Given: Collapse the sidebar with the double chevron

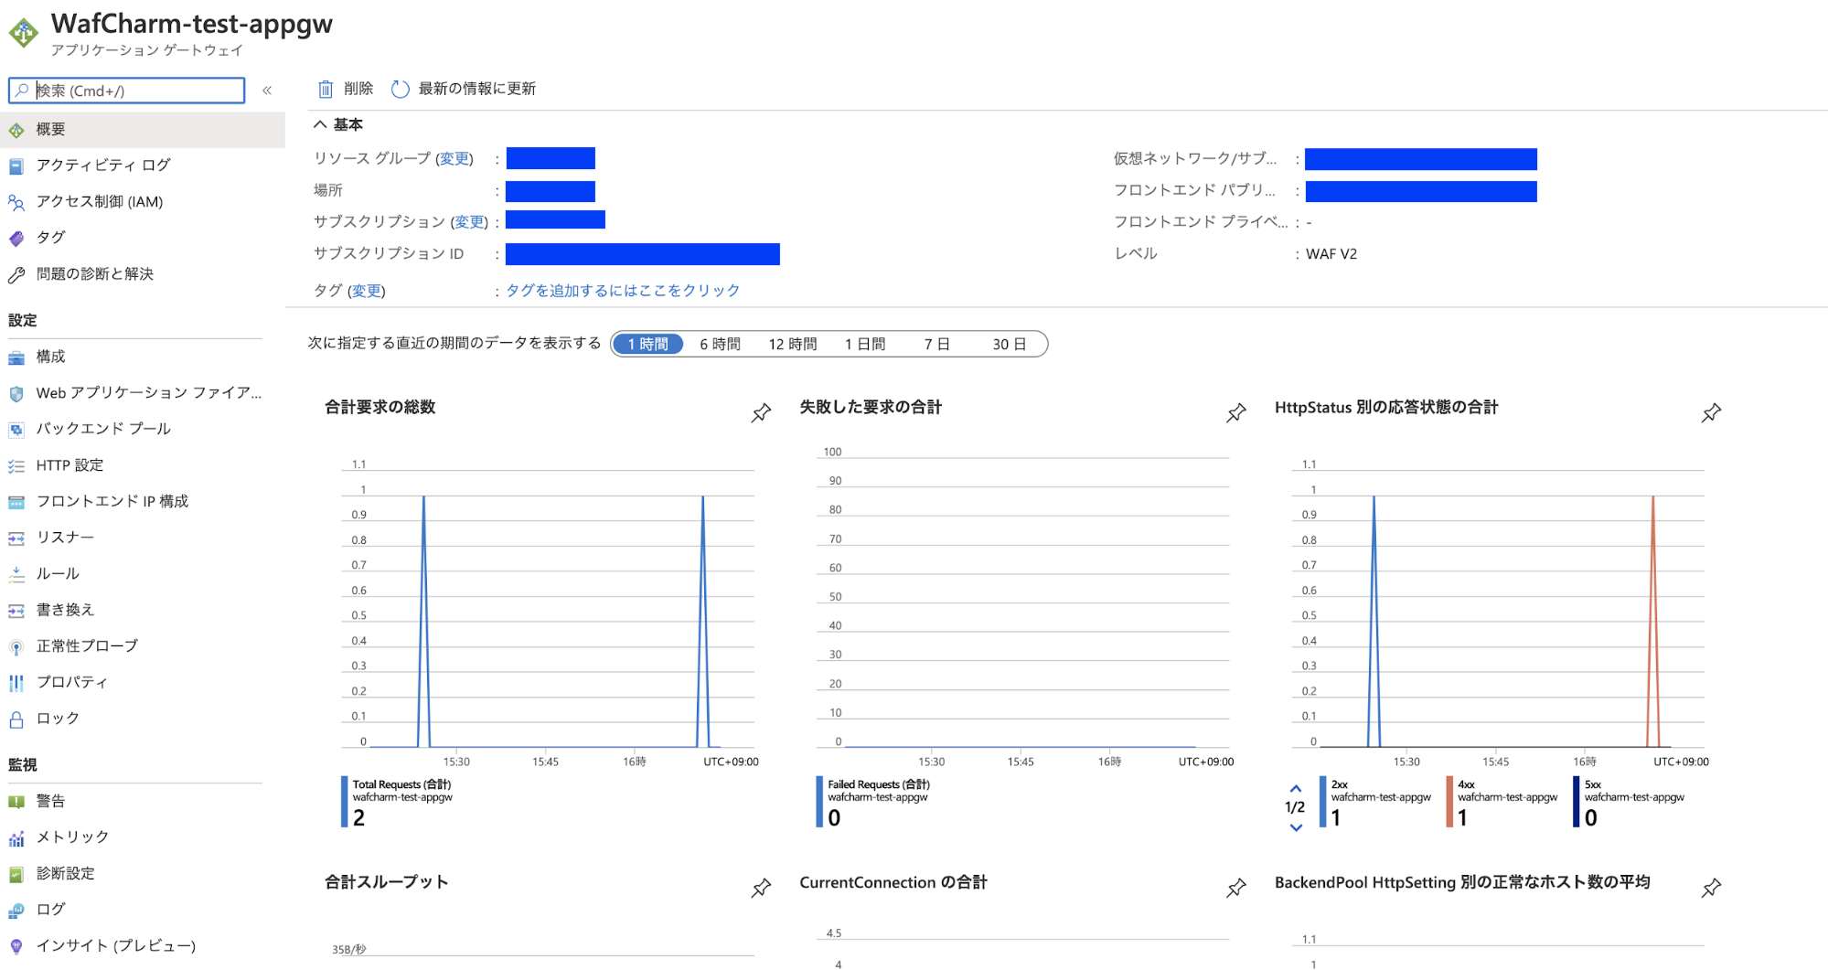Looking at the screenshot, I should point(267,91).
